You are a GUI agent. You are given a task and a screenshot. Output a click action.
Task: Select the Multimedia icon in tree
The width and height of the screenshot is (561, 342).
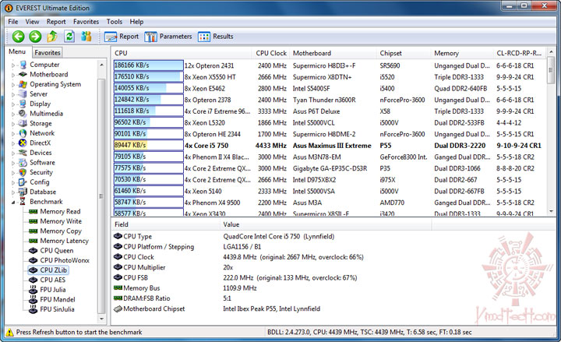[23, 114]
